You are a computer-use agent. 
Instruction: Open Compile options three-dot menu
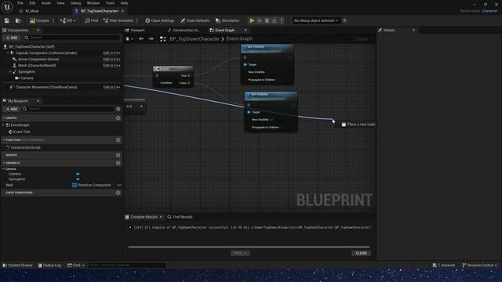click(53, 20)
